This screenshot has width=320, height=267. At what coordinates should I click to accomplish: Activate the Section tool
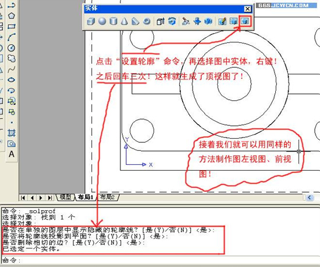click(x=197, y=21)
